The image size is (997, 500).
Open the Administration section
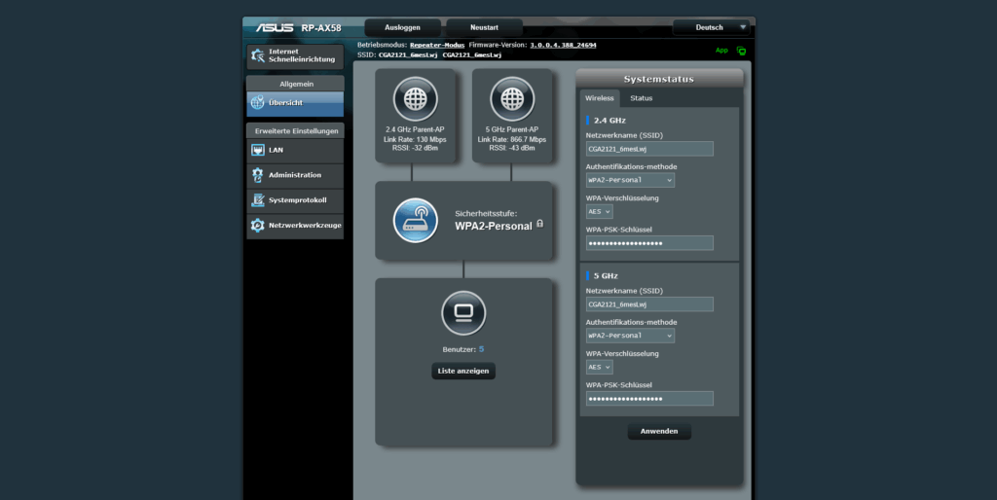[295, 175]
